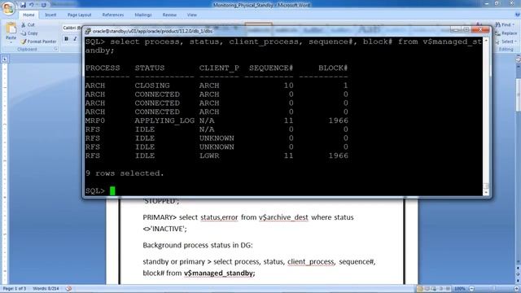Open the References tab
The width and height of the screenshot is (521, 293).
pyautogui.click(x=113, y=15)
